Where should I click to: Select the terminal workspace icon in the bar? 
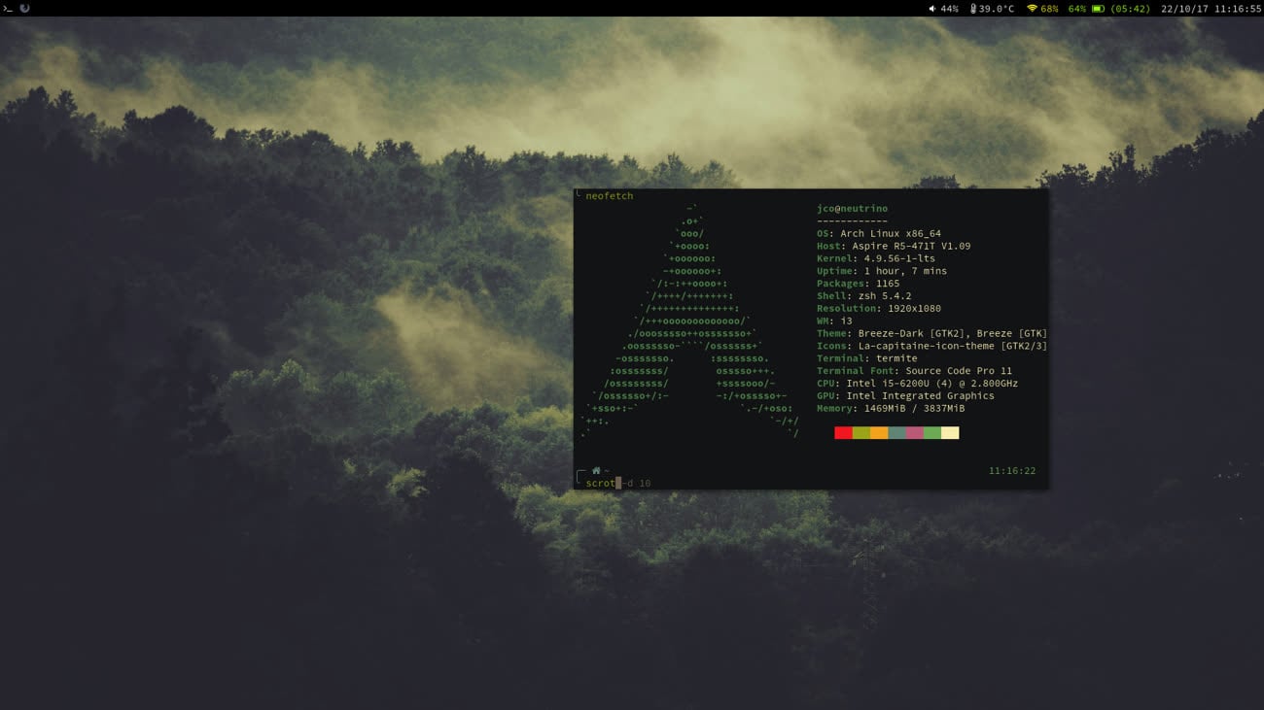point(7,9)
